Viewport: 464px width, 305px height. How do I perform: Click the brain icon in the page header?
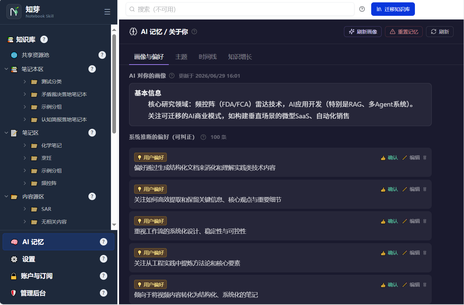[x=133, y=32]
